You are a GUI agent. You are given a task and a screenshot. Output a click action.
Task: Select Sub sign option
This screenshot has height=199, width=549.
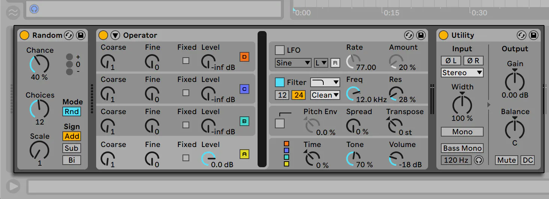pyautogui.click(x=72, y=148)
